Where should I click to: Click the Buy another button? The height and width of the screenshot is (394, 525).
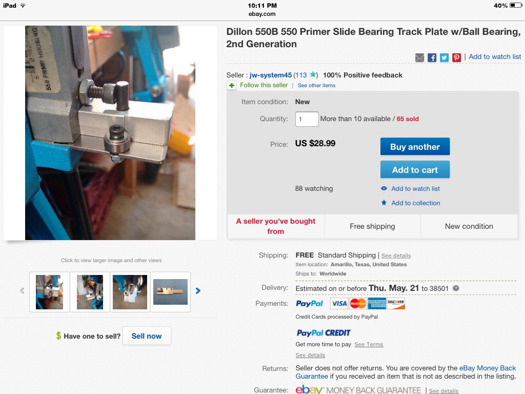click(x=415, y=146)
